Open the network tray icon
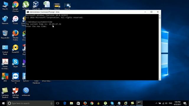Viewport: 189px width, 106px height. pos(163,103)
